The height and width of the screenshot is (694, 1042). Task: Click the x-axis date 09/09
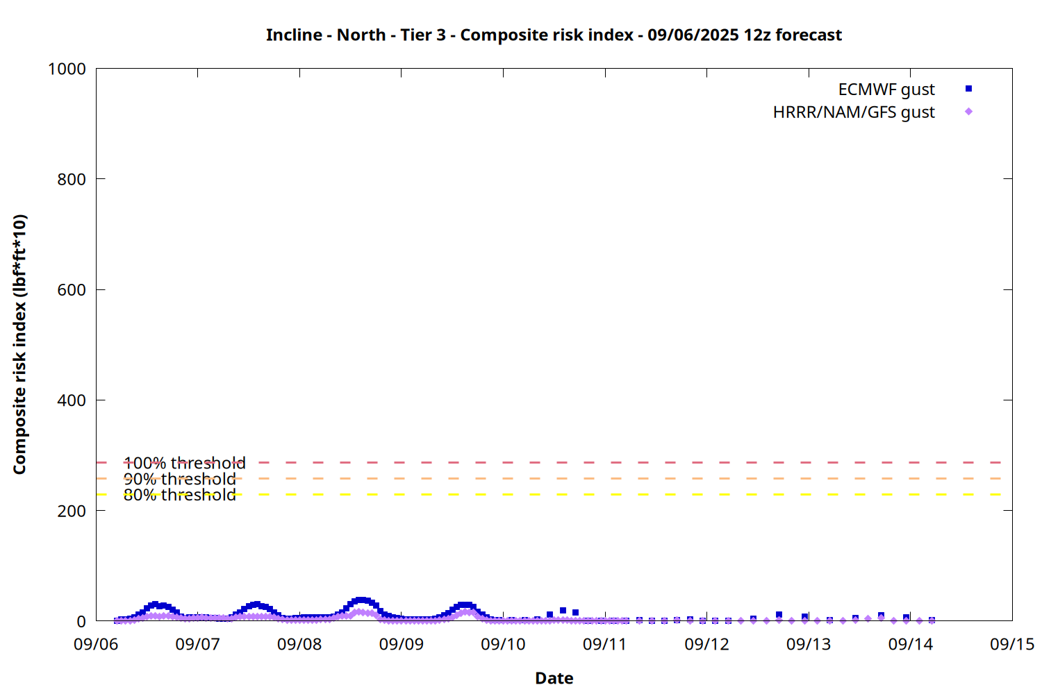[x=402, y=644]
